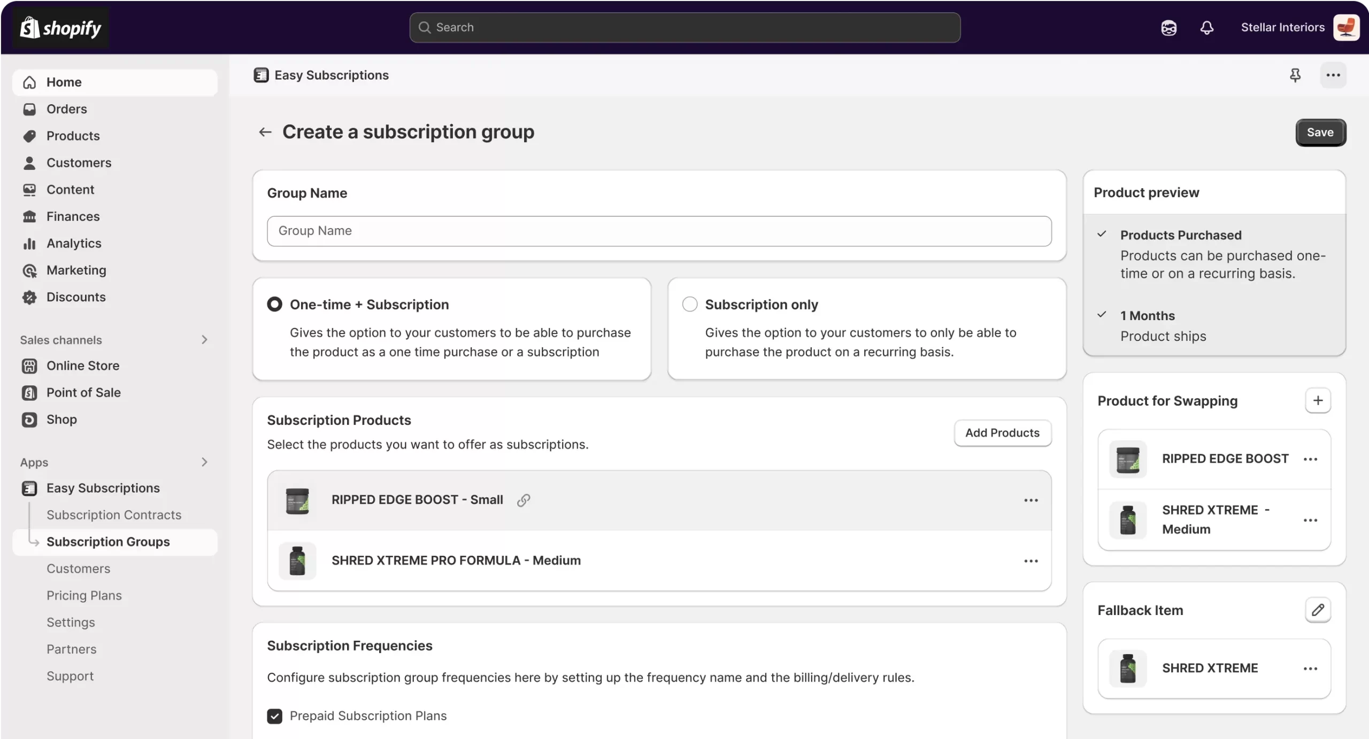Click the 'Products Purchased' preview entry
Viewport: 1369px width, 739px height.
coord(1181,235)
